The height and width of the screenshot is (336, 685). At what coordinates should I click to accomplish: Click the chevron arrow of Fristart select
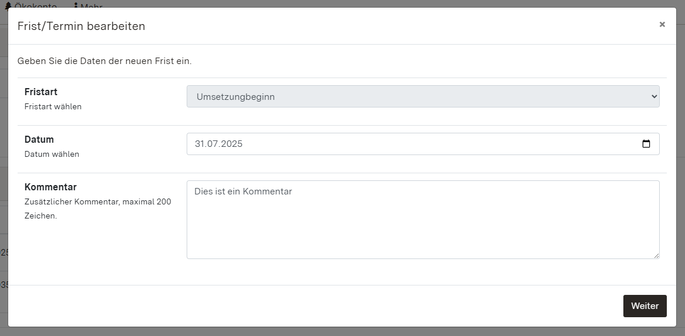pos(654,97)
